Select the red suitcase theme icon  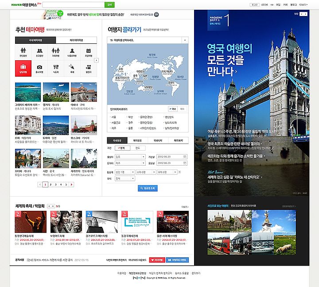click(x=23, y=68)
